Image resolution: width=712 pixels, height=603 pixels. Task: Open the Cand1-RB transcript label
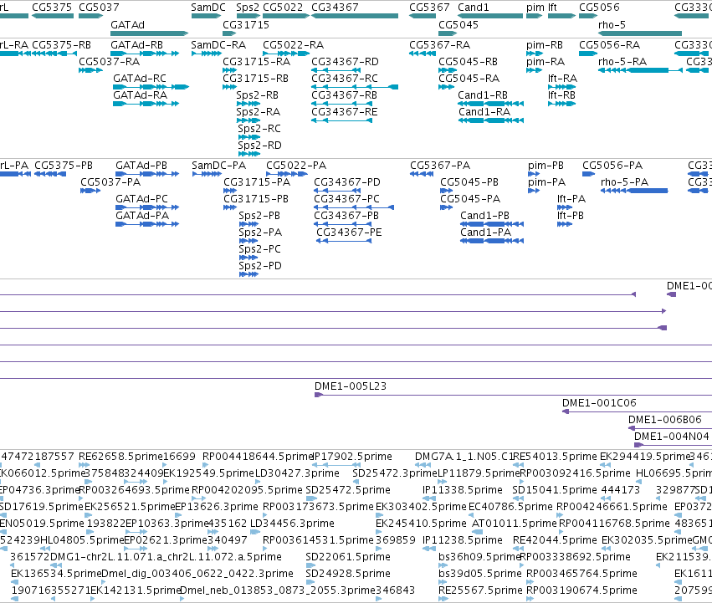pyautogui.click(x=483, y=95)
